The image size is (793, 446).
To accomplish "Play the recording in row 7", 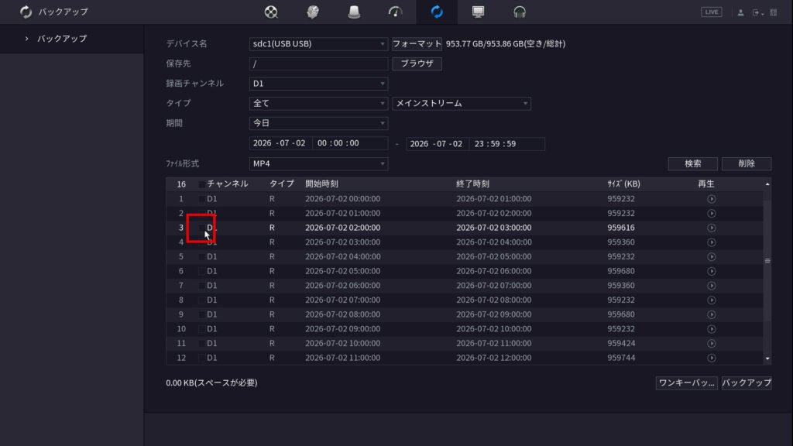I will (x=711, y=286).
